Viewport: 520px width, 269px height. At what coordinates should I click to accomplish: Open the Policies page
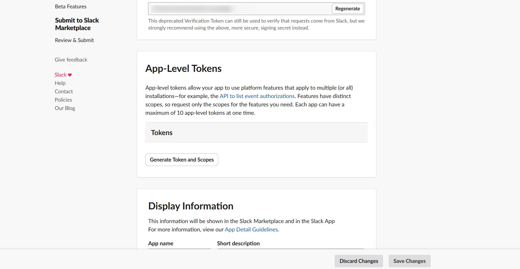(x=63, y=100)
